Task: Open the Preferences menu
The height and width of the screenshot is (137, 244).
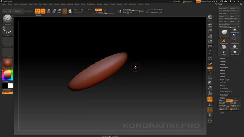Action: [91, 4]
